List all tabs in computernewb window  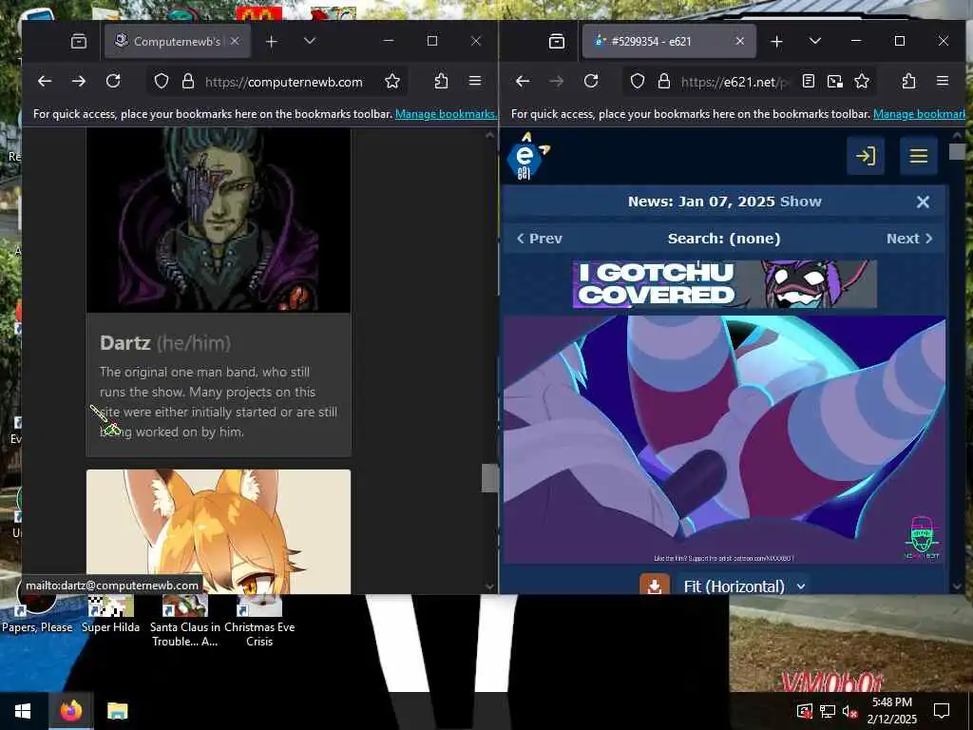[310, 42]
